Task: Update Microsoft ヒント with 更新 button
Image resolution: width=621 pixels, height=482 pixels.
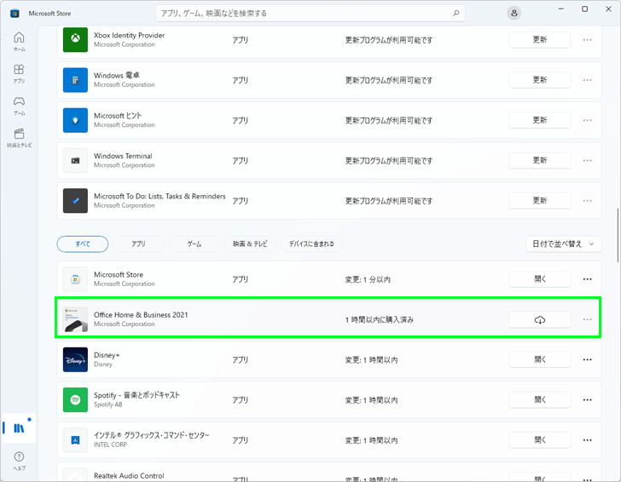Action: (x=540, y=120)
